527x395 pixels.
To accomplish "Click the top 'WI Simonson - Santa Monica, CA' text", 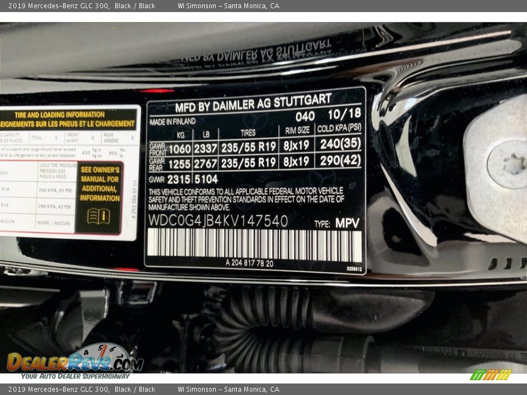I will click(228, 6).
